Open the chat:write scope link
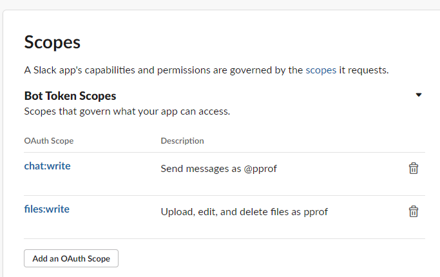Image resolution: width=440 pixels, height=277 pixels. click(47, 166)
